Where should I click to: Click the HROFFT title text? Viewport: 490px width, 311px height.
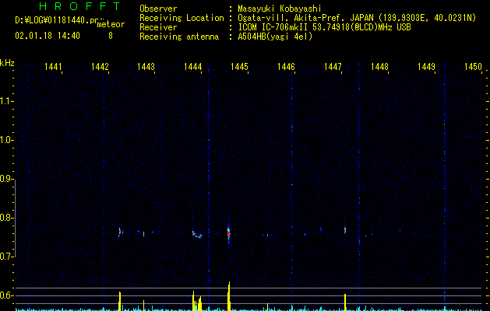coord(80,6)
